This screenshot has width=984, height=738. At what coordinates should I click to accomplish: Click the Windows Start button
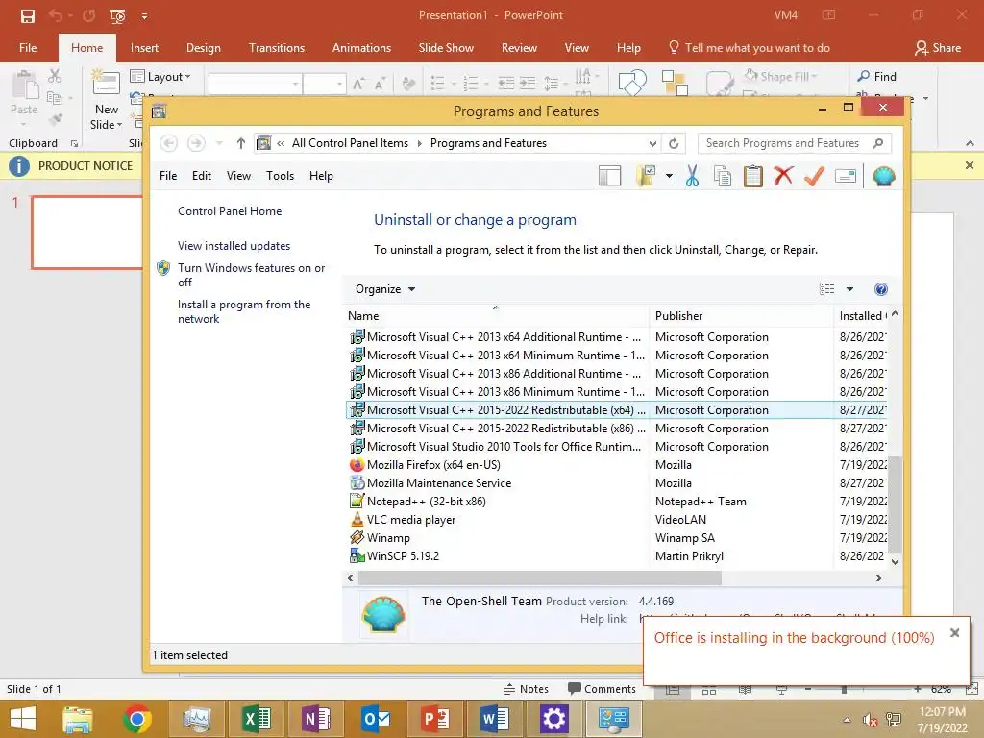(23, 719)
